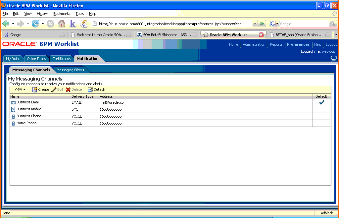This screenshot has height=218, width=339.
Task: Switch to SOA Beta5i Shiphome tab
Action: tap(167, 34)
